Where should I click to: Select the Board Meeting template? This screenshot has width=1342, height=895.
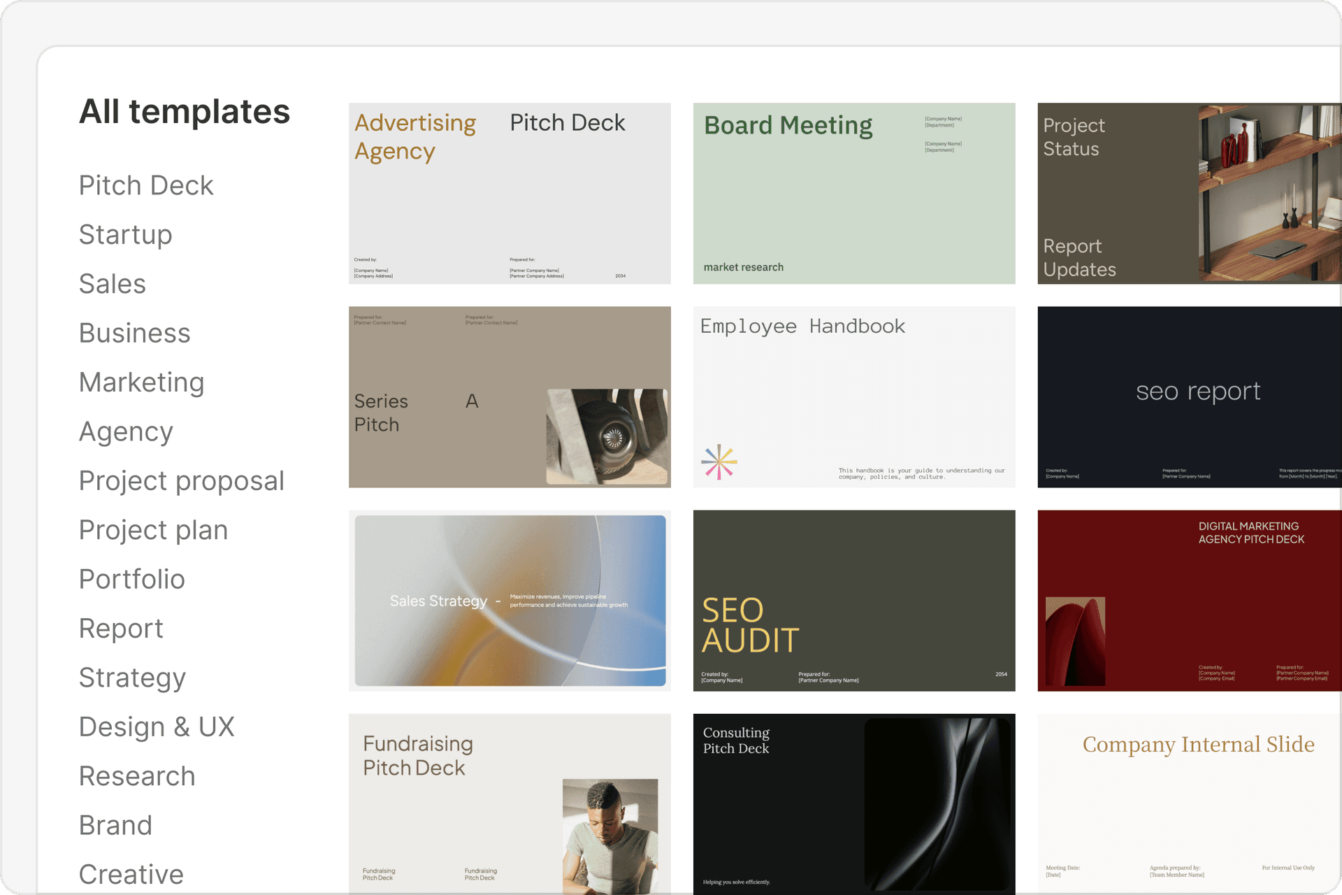click(853, 194)
